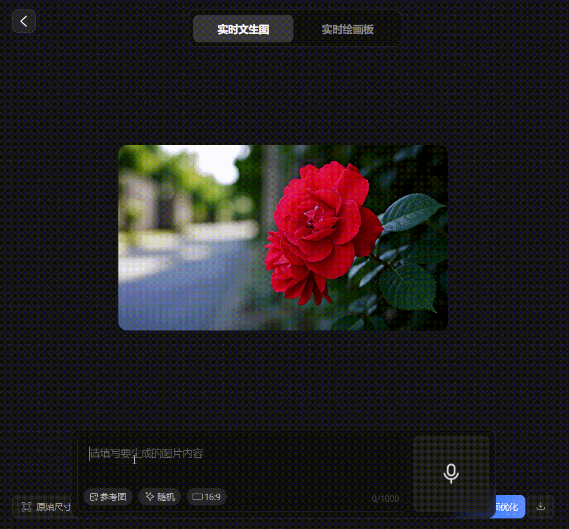Download the generated image
This screenshot has width=569, height=529.
[x=541, y=506]
